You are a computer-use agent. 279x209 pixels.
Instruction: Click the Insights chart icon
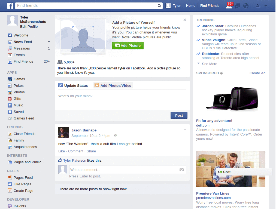tap(10, 206)
